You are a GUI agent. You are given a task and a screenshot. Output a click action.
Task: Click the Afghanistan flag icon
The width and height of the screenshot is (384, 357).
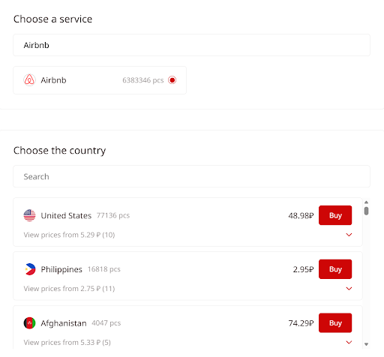pos(29,323)
